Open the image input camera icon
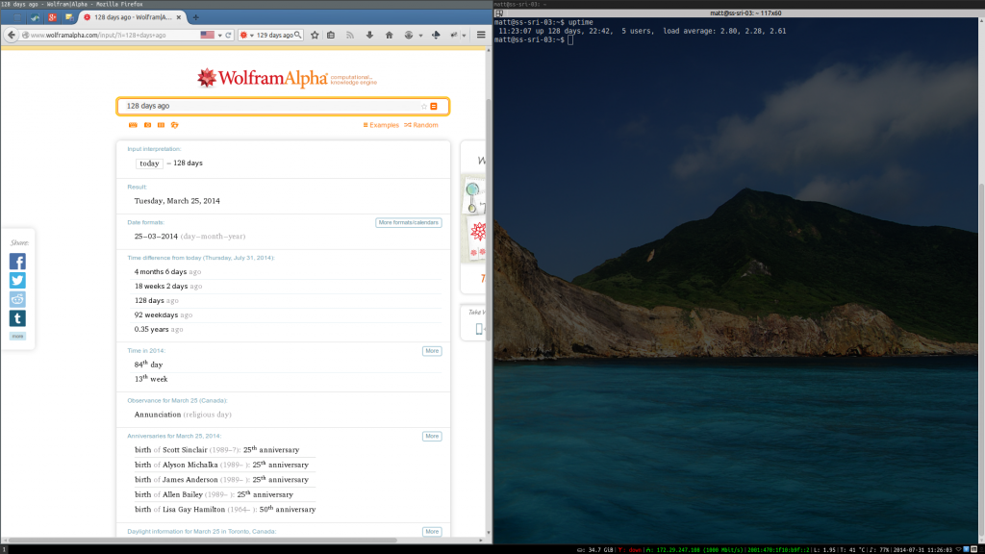985x554 pixels. tap(147, 125)
